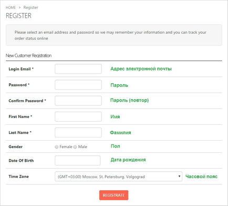228x206 pixels.
Task: Click the 'Адрес электронной почты' annotation text
Action: point(141,69)
